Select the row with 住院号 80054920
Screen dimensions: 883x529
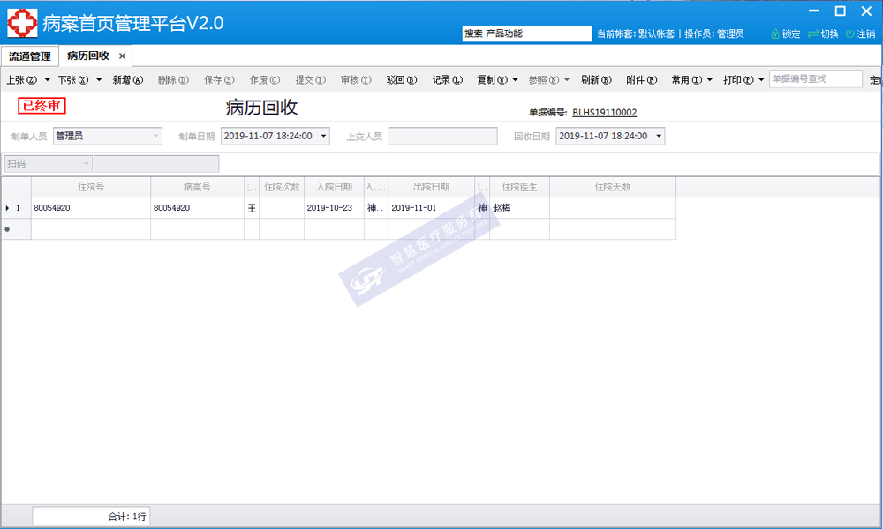(x=90, y=208)
